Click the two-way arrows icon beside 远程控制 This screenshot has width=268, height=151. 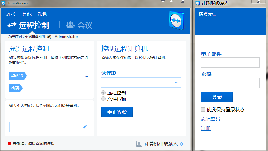(12, 25)
